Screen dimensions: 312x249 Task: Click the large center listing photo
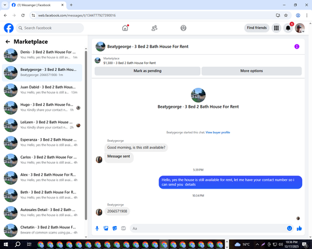click(x=198, y=95)
